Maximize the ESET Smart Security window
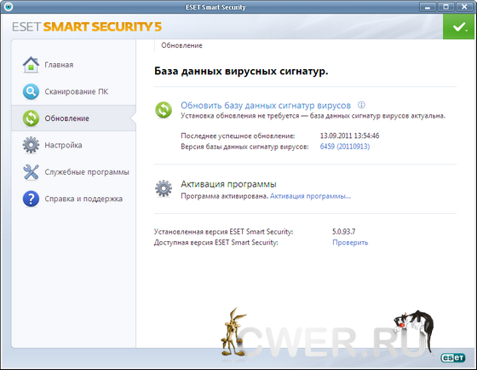The height and width of the screenshot is (370, 477). point(446,7)
